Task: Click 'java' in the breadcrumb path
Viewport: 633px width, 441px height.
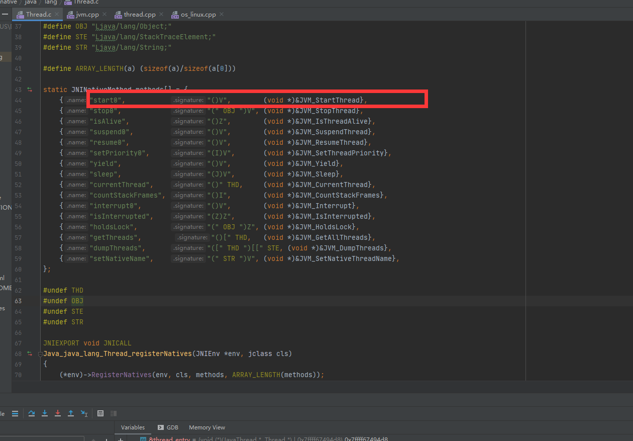Action: point(30,3)
